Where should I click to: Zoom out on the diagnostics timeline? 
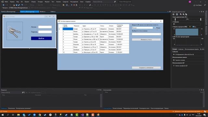(183, 14)
